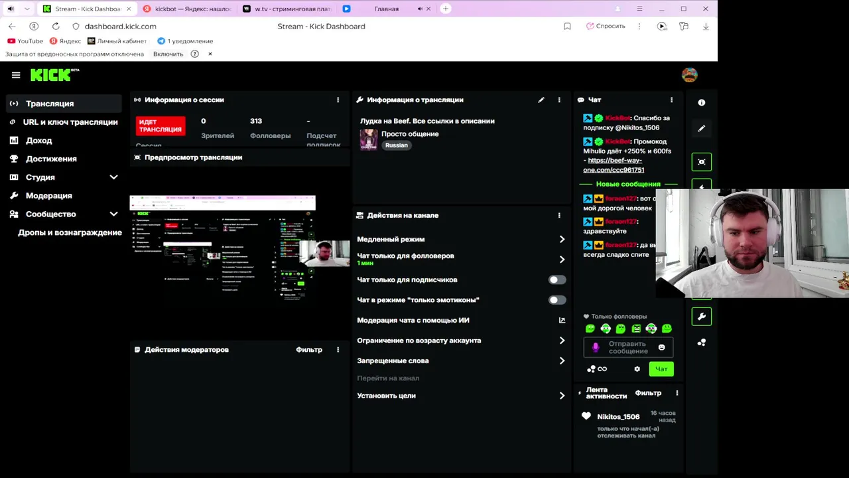Open Запрещенные слова arrow

pyautogui.click(x=562, y=361)
